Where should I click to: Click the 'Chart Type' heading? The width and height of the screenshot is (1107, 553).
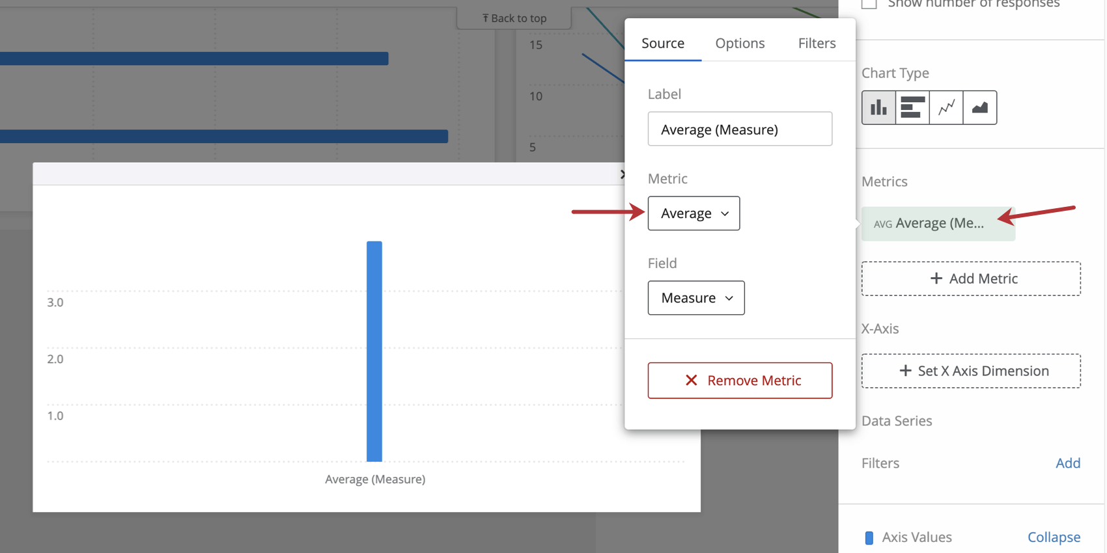pyautogui.click(x=895, y=73)
